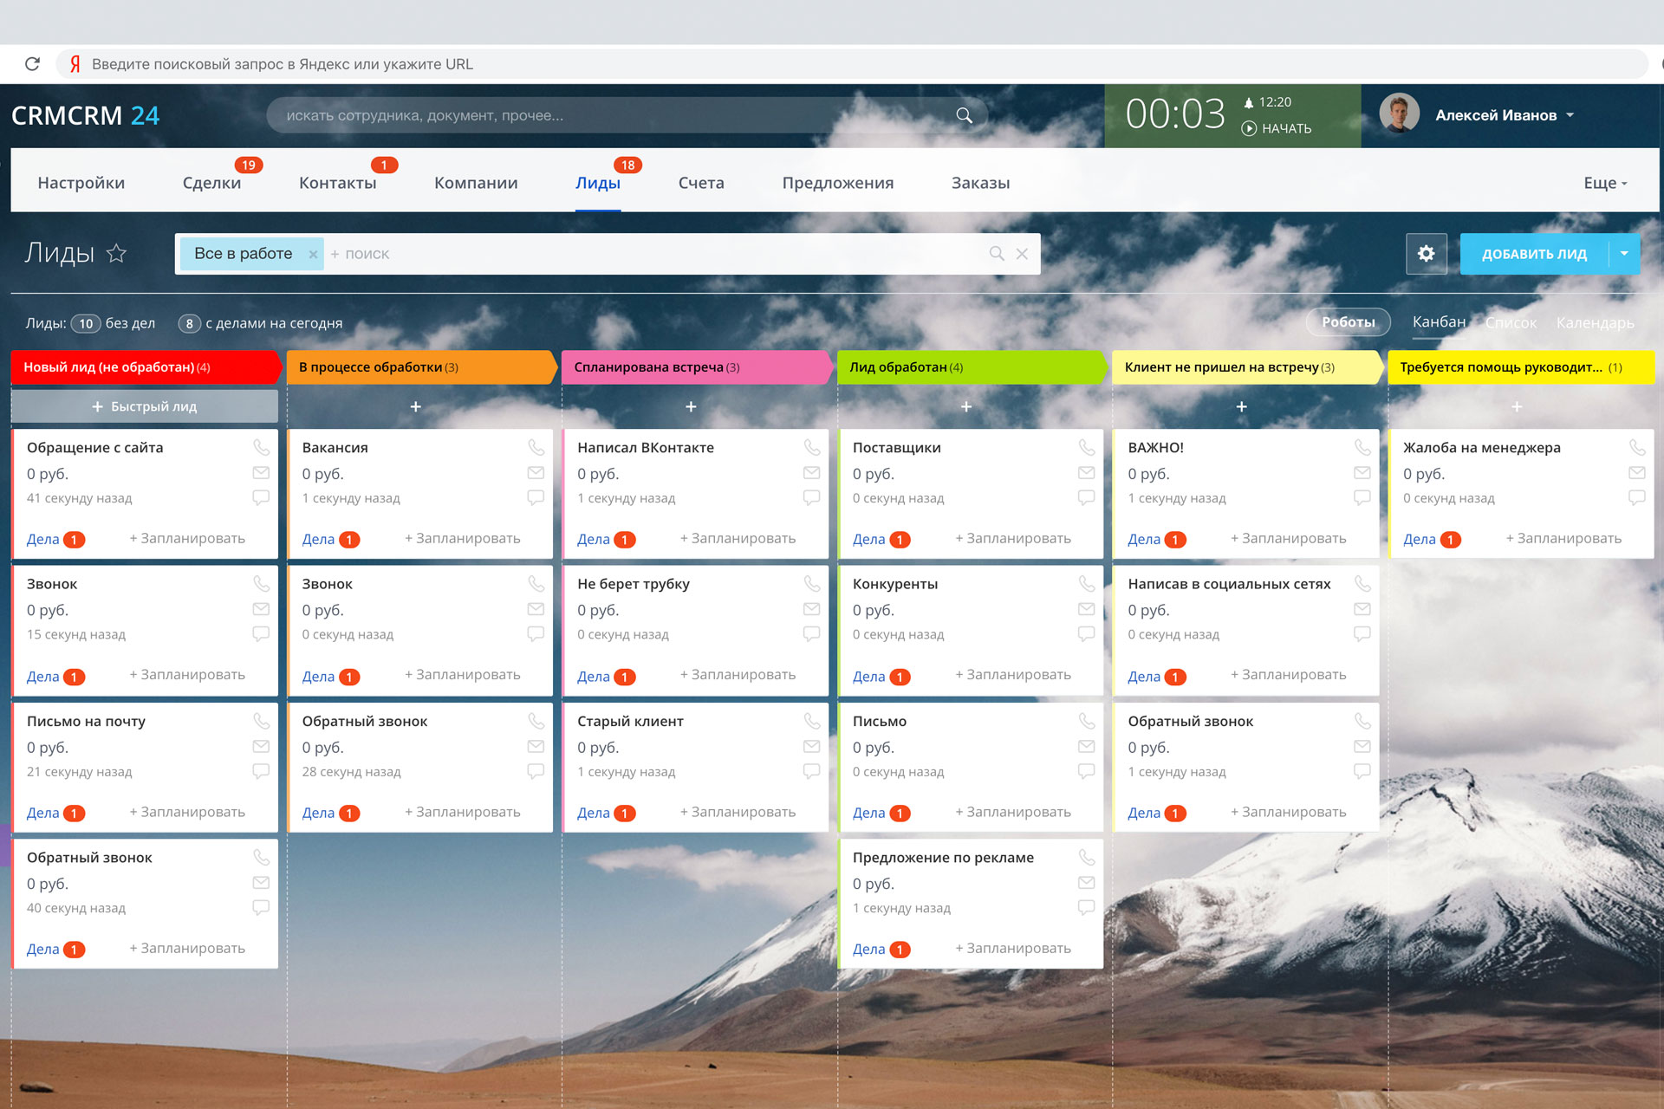Add Лиды page to favorites star
The width and height of the screenshot is (1664, 1109).
click(x=116, y=253)
